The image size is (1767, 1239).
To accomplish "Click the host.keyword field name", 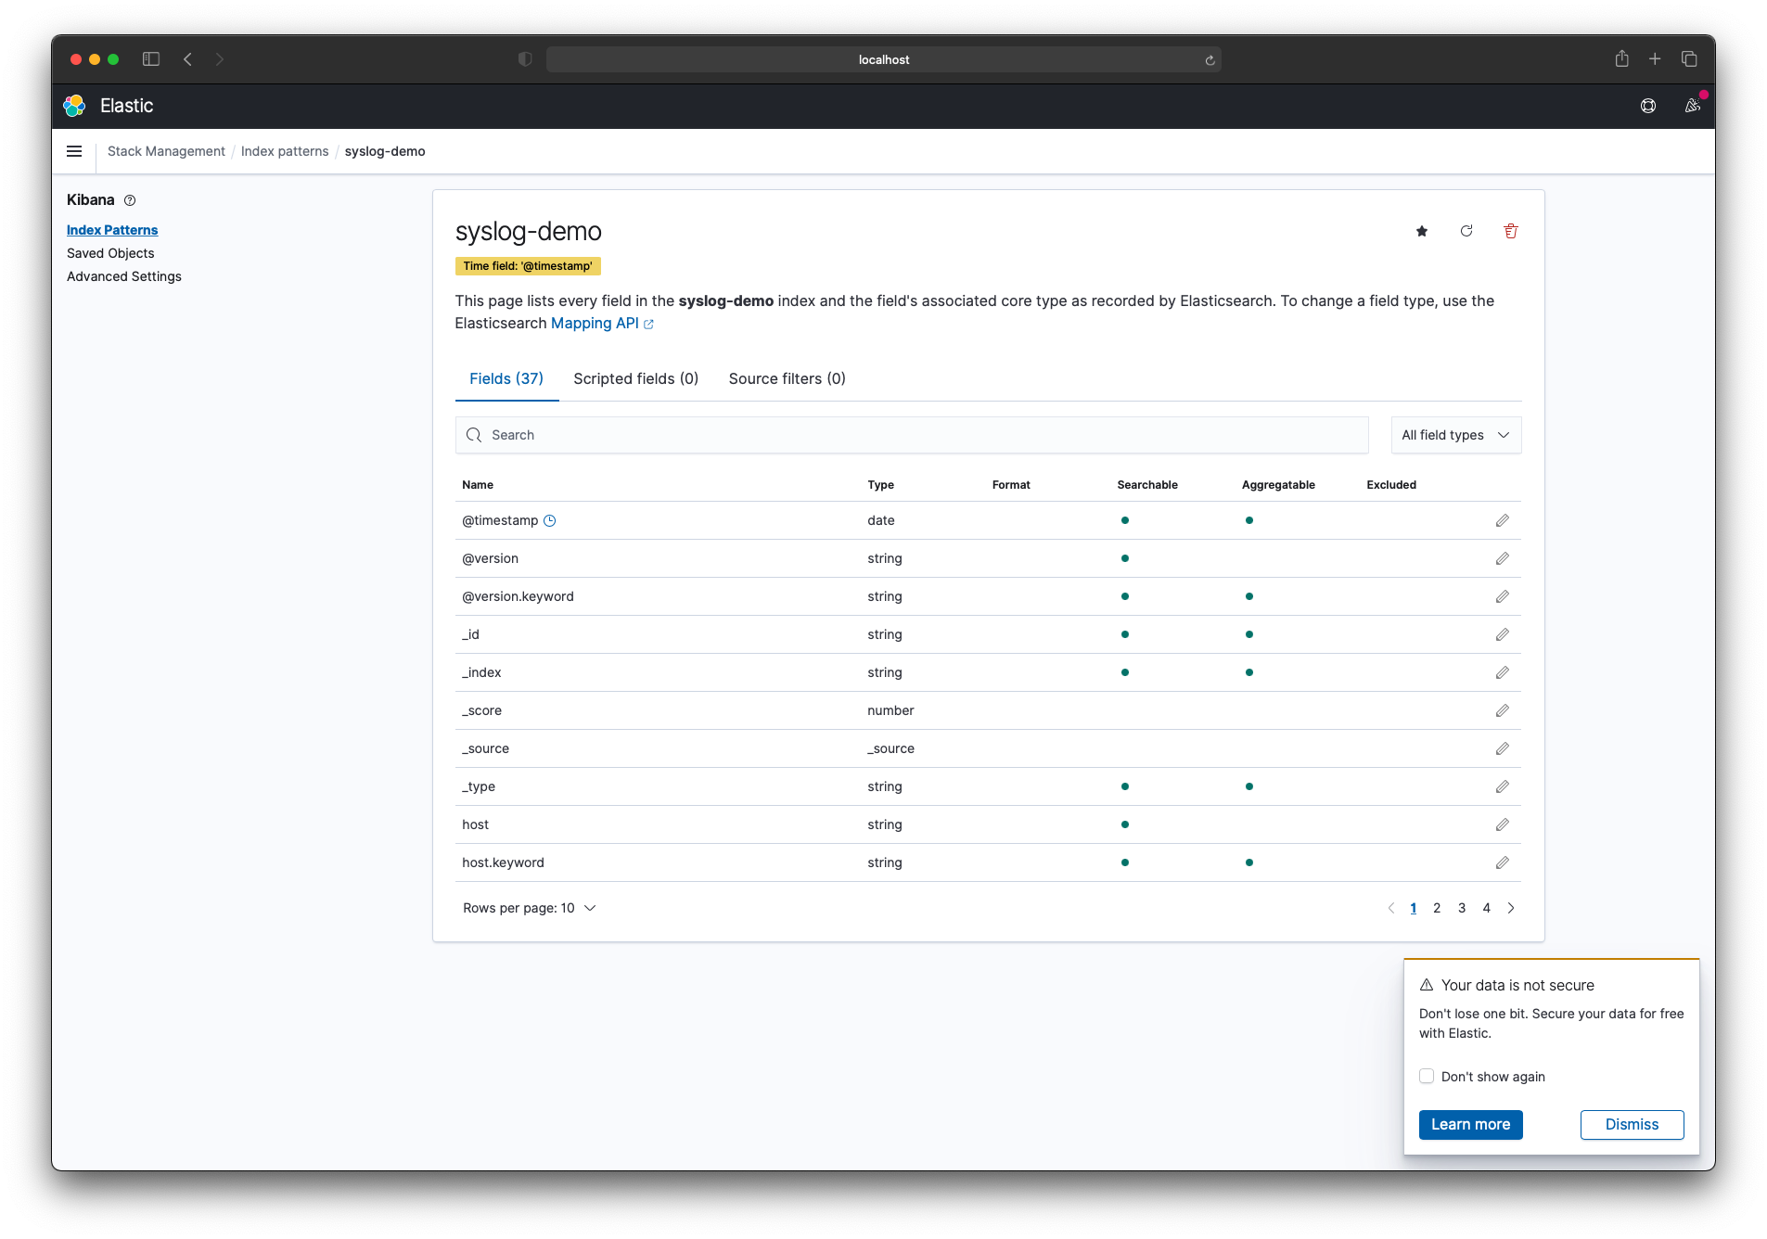I will (x=503, y=862).
